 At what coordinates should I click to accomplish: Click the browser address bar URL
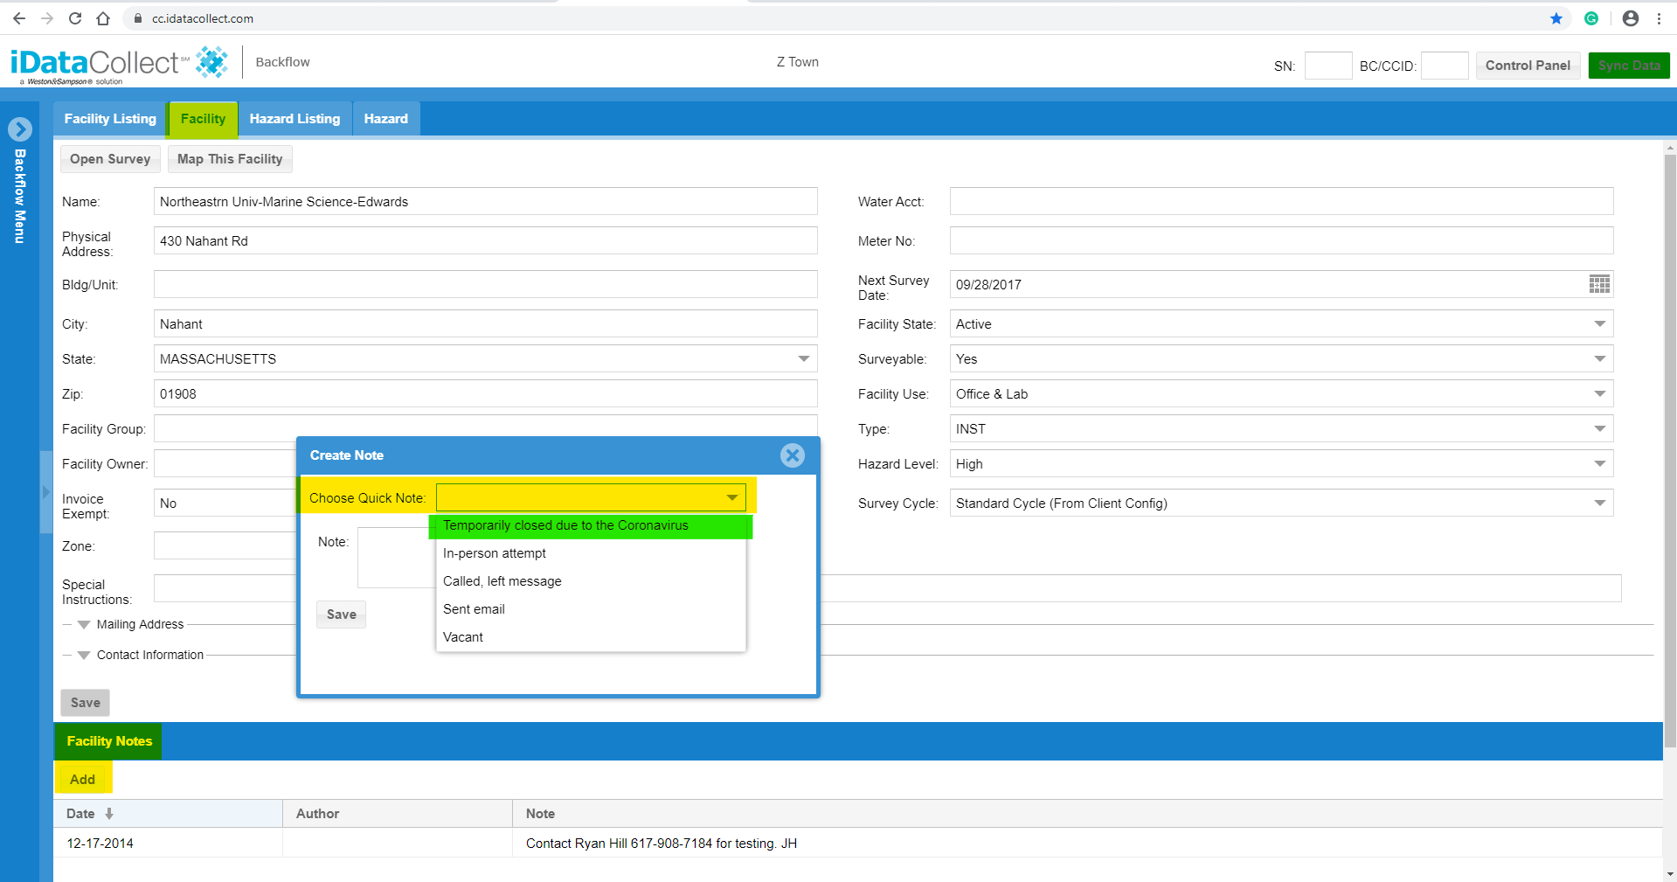(203, 18)
